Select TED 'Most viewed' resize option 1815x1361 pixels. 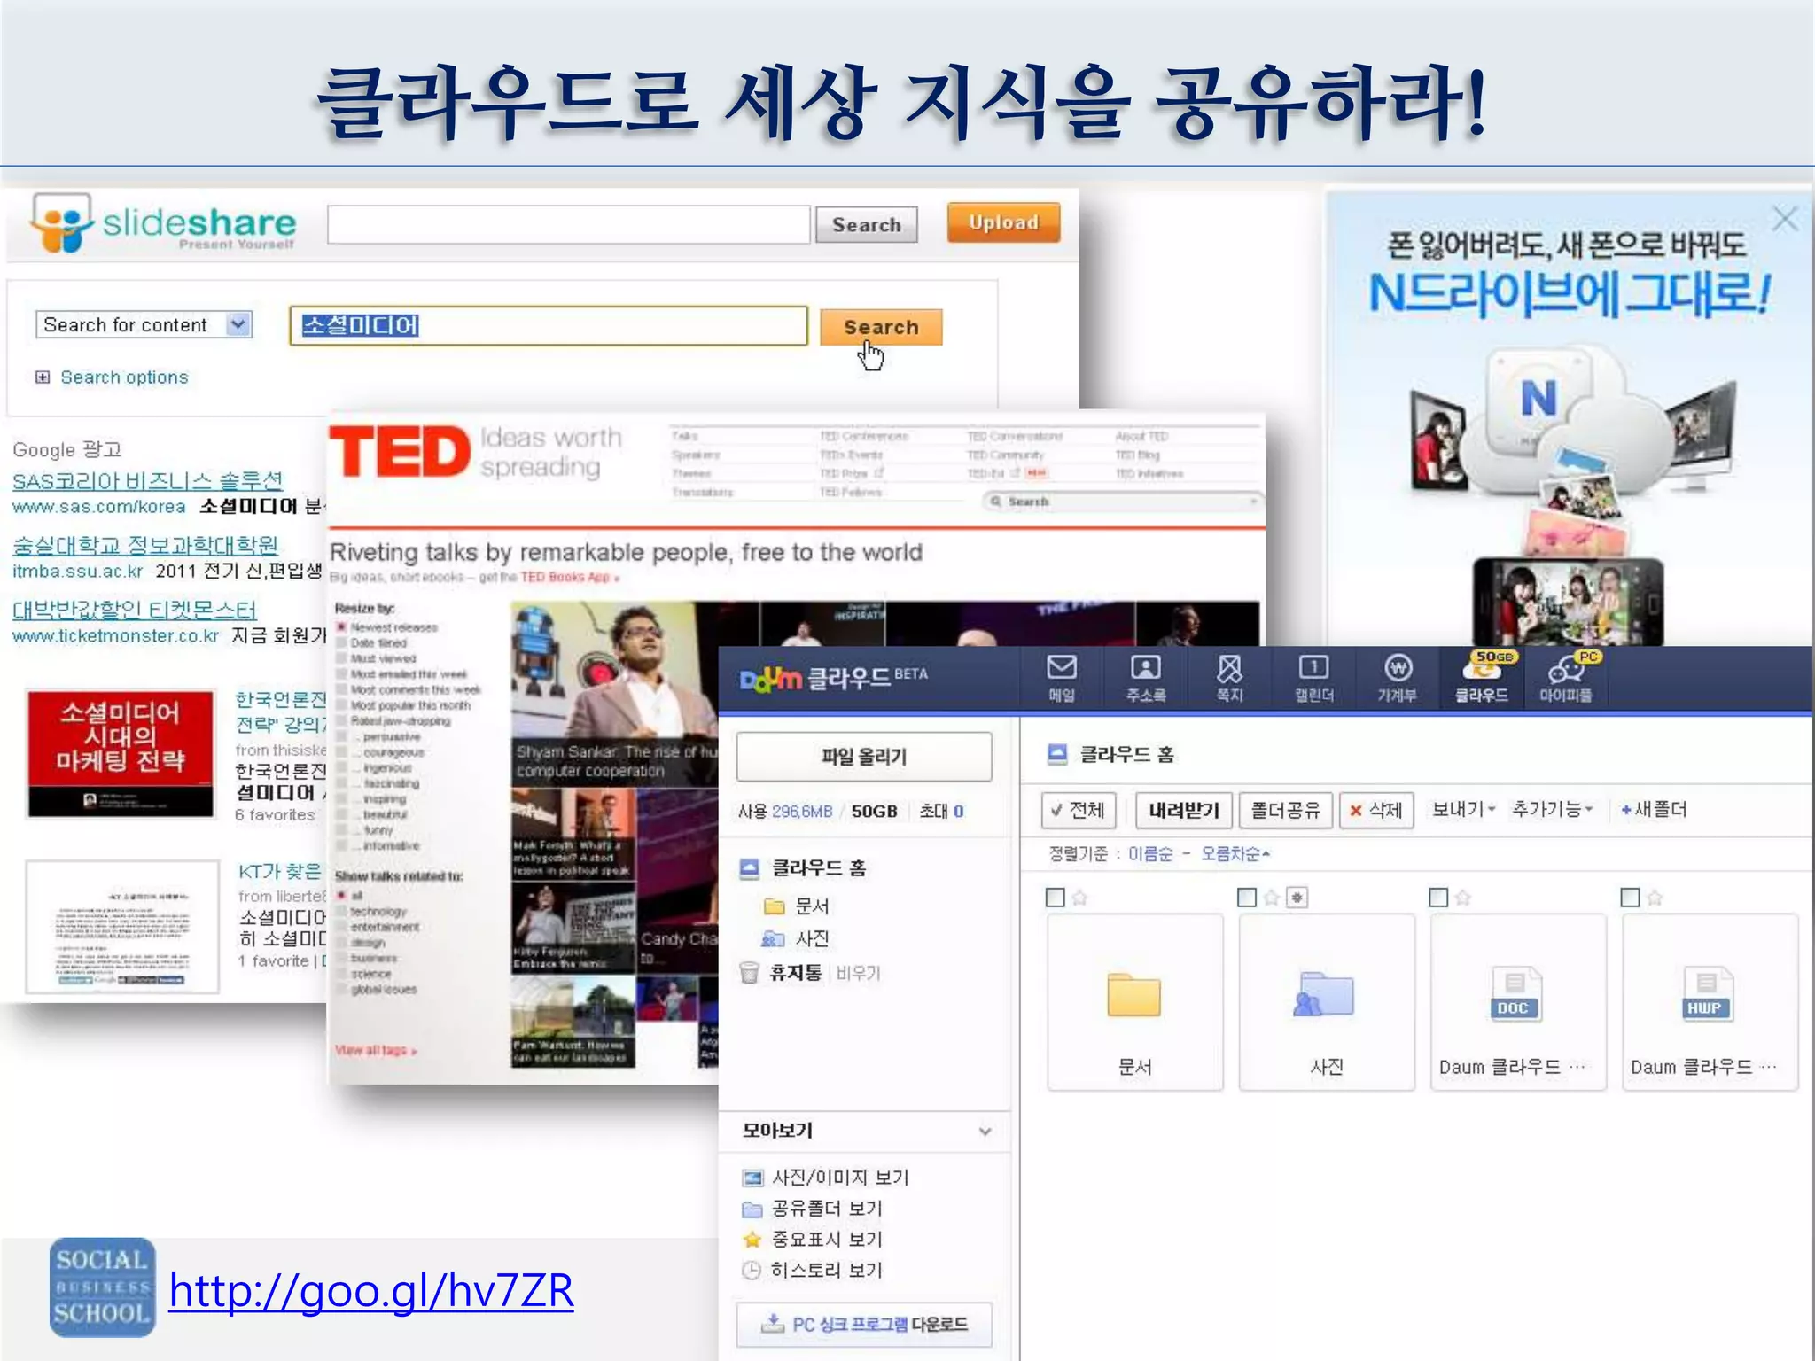coord(341,658)
